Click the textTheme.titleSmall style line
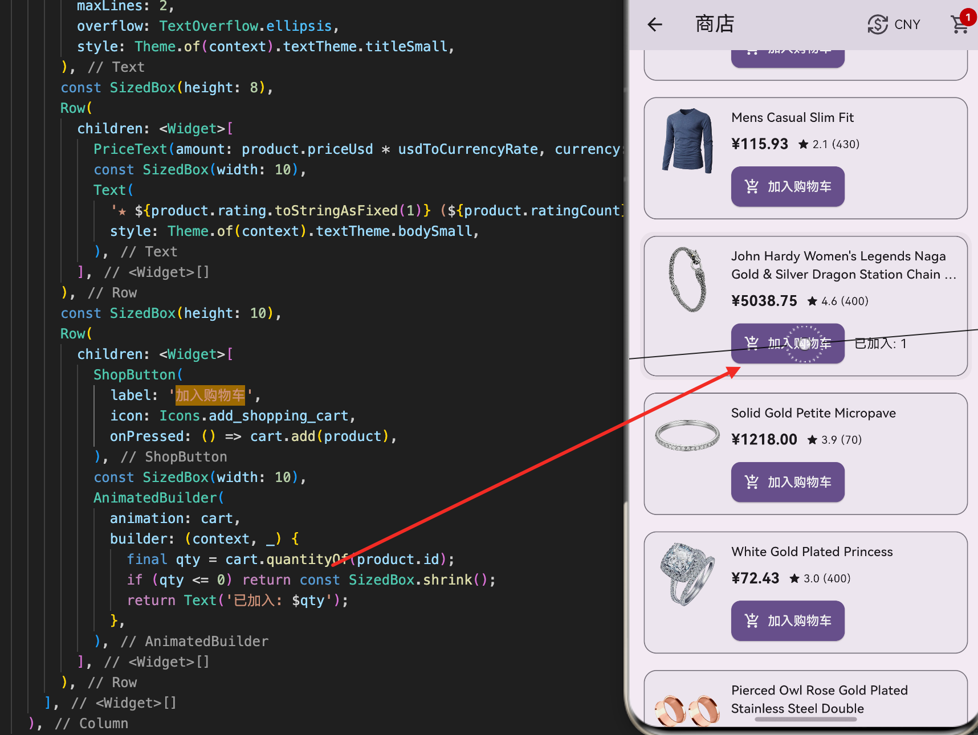978x735 pixels. [266, 47]
